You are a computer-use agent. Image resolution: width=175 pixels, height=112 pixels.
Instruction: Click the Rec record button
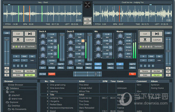(x=132, y=74)
